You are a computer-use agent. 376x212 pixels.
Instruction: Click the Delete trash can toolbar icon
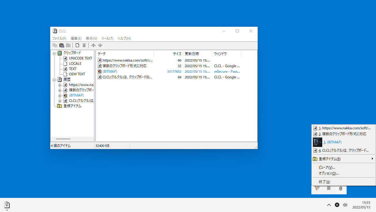coord(84,45)
